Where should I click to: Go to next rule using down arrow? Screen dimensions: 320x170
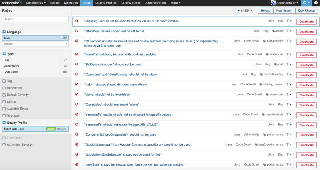point(251,10)
